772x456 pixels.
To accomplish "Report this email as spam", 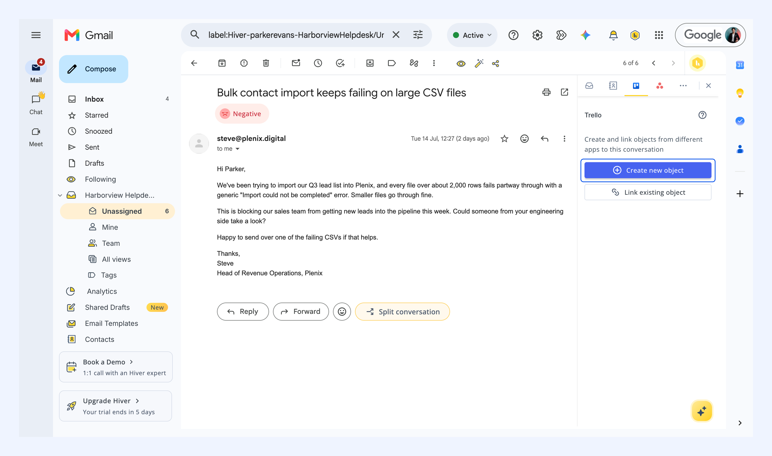I will click(x=244, y=63).
